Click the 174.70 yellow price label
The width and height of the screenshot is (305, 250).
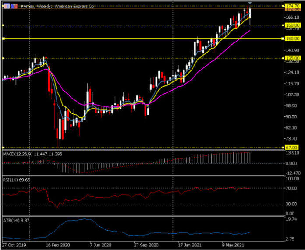292,6
